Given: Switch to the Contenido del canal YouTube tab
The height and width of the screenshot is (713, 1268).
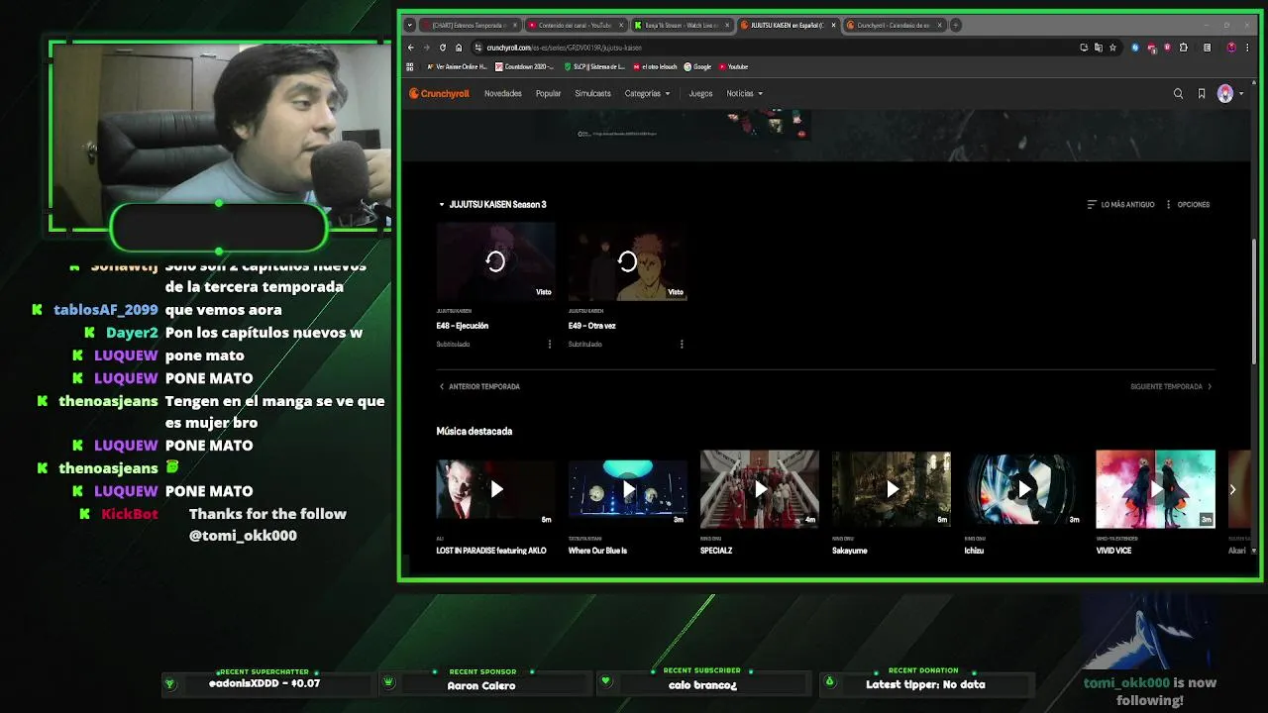Looking at the screenshot, I should tap(575, 25).
